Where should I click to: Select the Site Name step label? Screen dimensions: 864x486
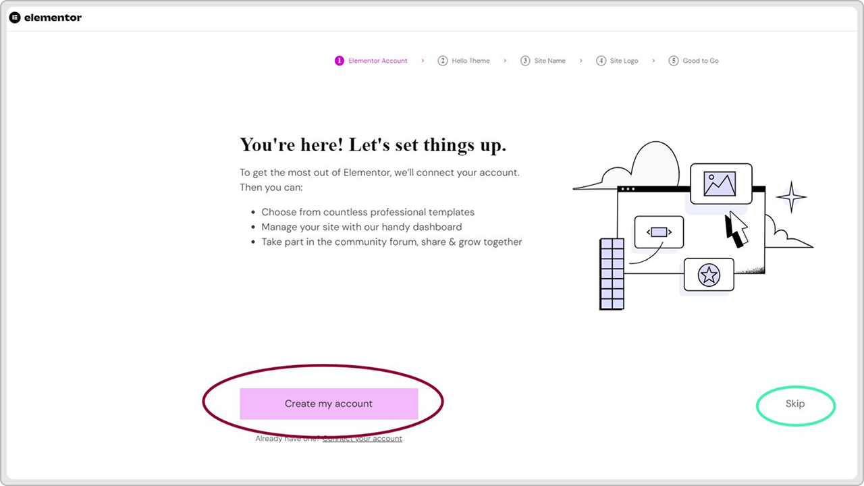549,60
